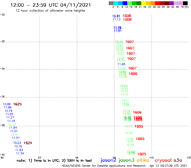Screen dimensions: 191x168
Task: Click the '96' longitude axis label
Action: tap(77, 158)
